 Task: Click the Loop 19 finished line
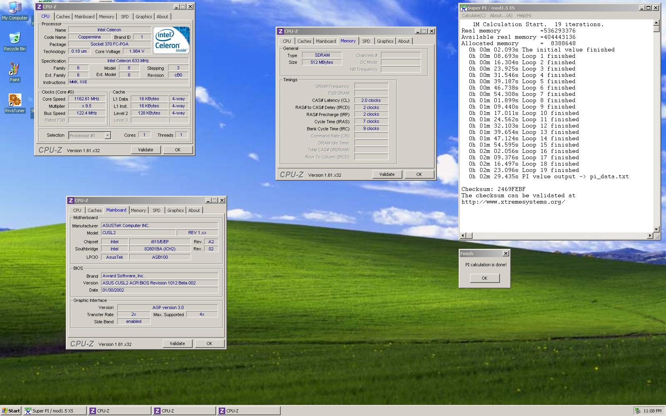click(524, 170)
